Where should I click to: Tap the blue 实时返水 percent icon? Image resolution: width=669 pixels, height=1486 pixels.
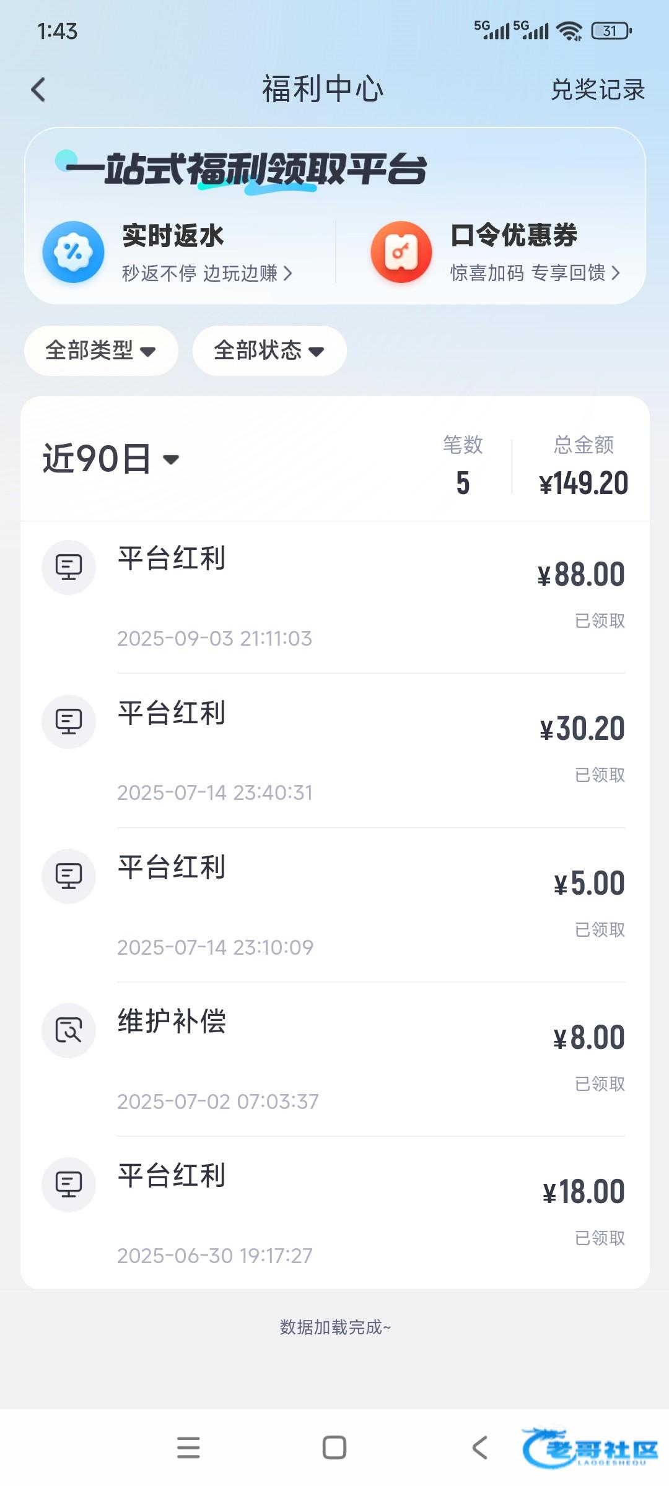(x=73, y=252)
